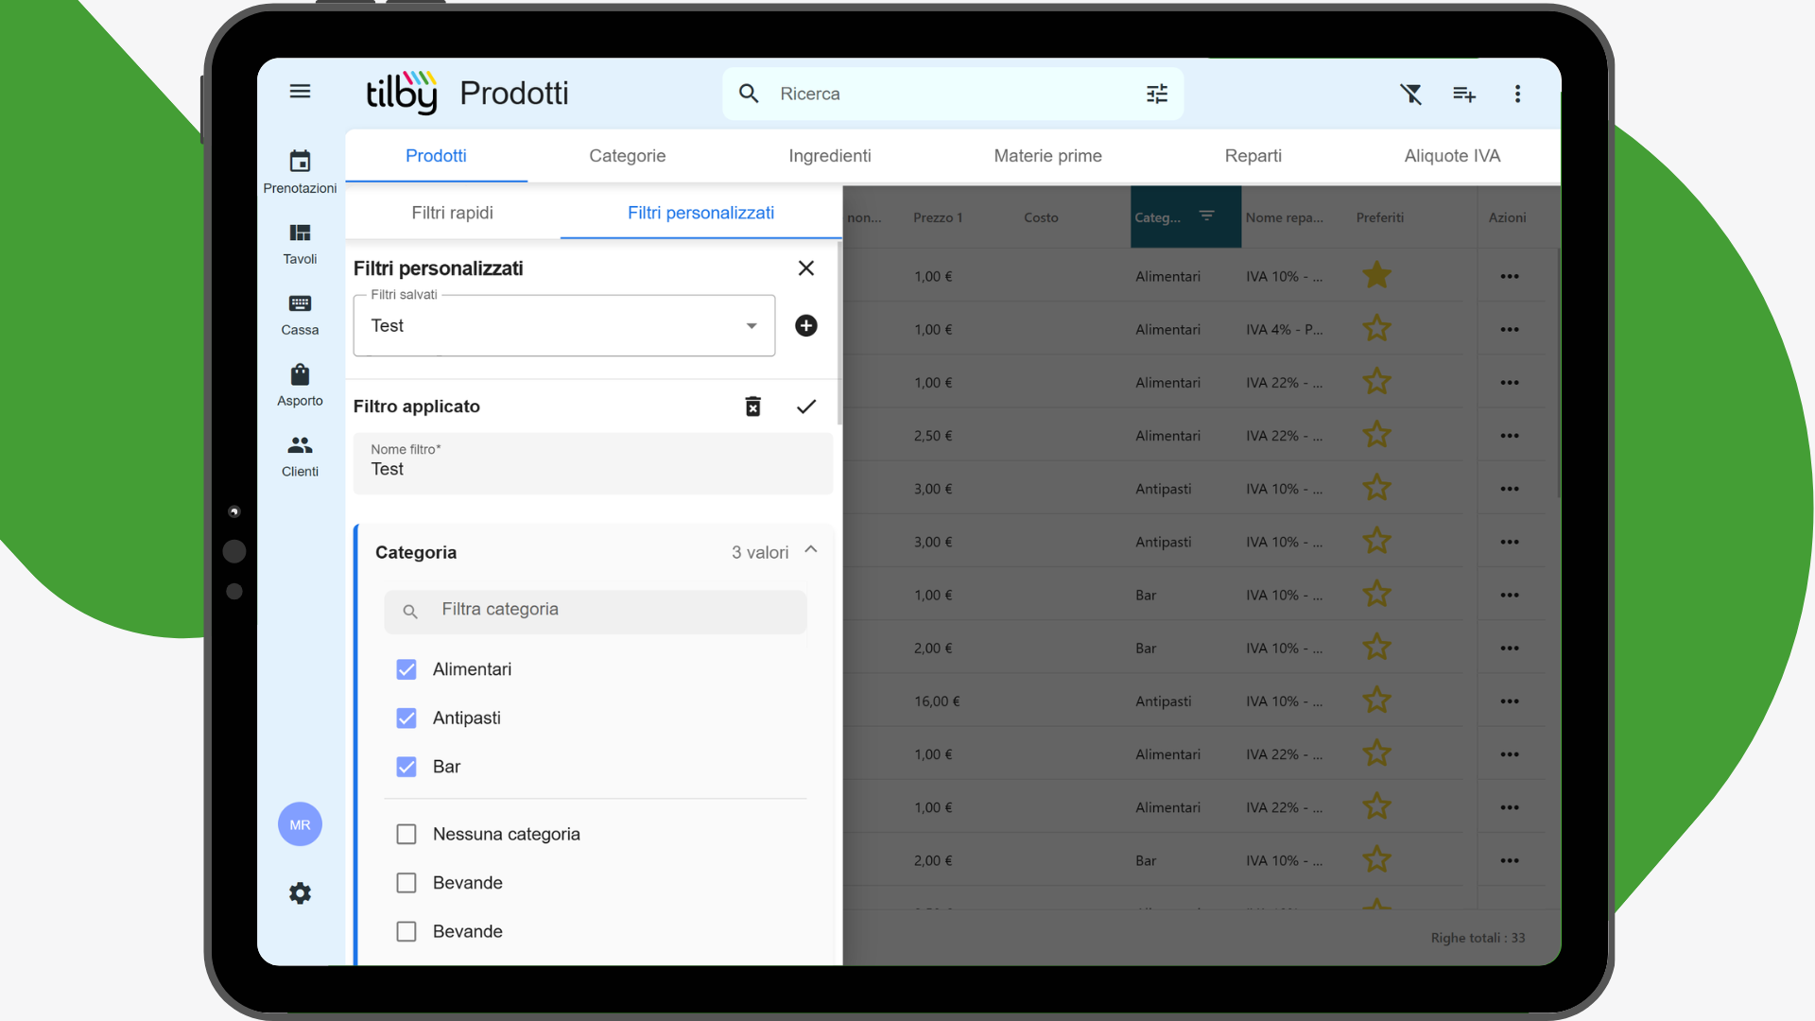Screen dimensions: 1815x1021
Task: Click the search magnifier icon
Action: pyautogui.click(x=749, y=94)
